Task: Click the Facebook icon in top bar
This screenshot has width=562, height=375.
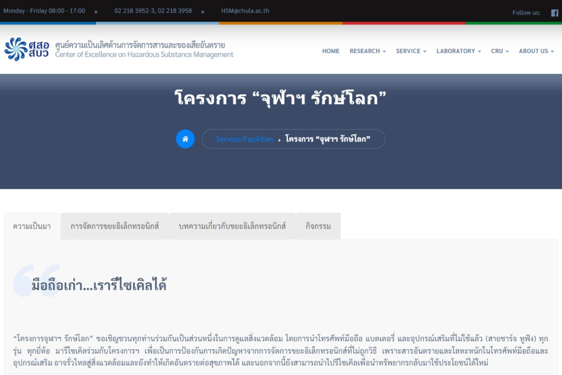Action: point(555,13)
